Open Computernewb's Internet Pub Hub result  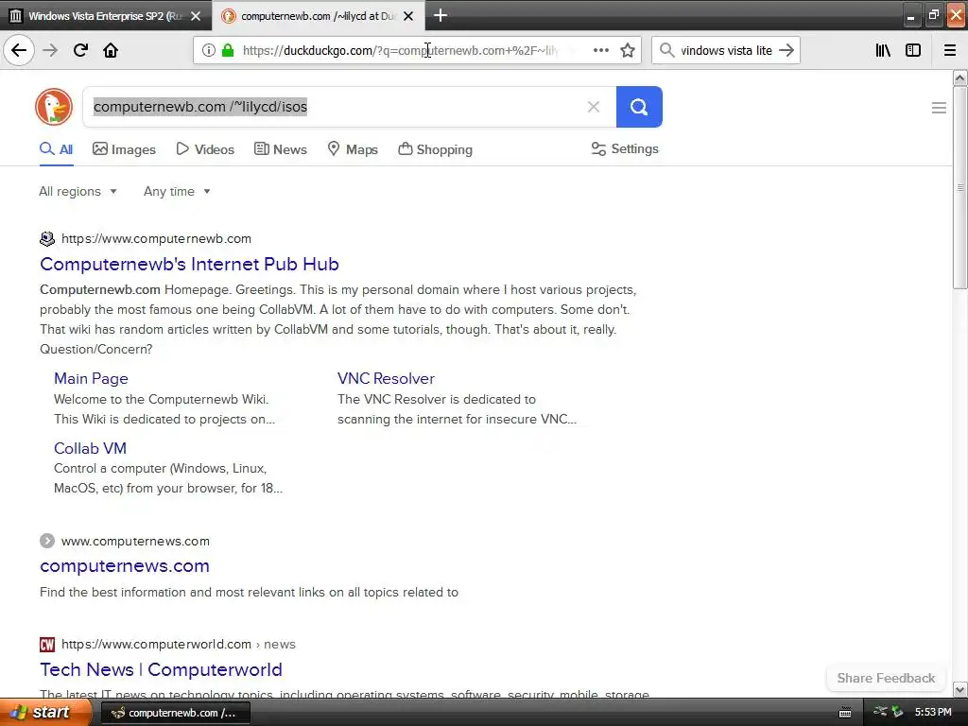tap(189, 265)
